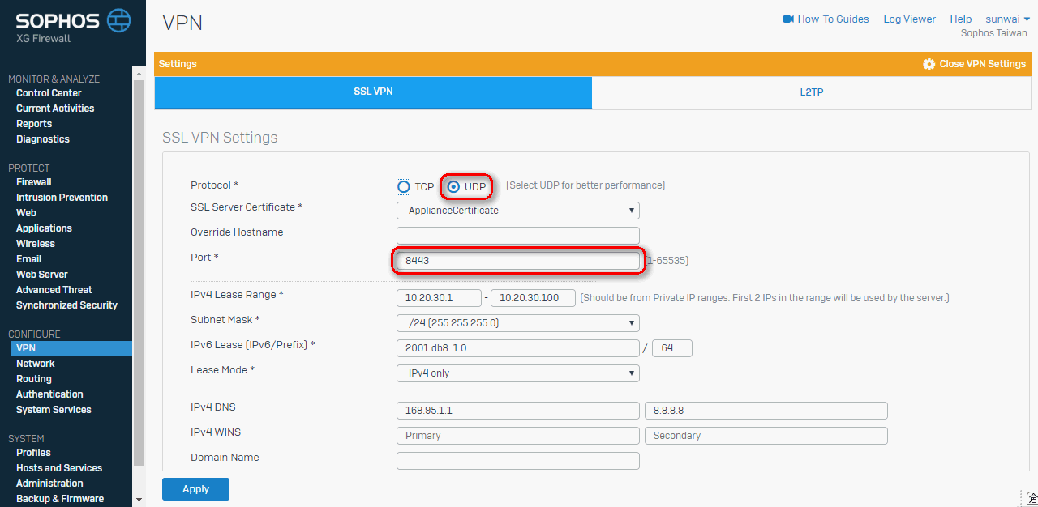Image resolution: width=1038 pixels, height=507 pixels.
Task: Open Administration in the sidebar
Action: (49, 484)
